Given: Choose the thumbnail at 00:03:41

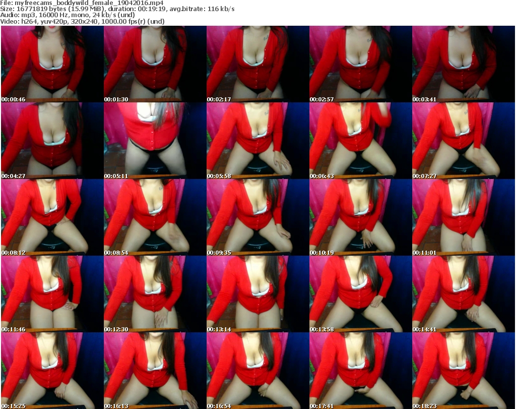Looking at the screenshot, I should coord(464,64).
